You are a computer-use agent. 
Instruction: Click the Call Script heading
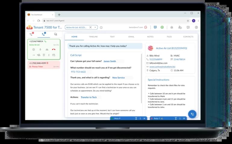76,55
